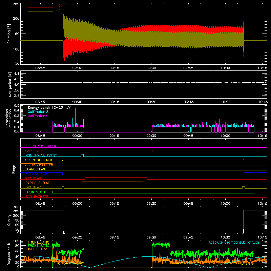This screenshot has width=271, height=271.
Task: Click the tall cyan Collimator 8 spike before 09:00
Action: 75,118
